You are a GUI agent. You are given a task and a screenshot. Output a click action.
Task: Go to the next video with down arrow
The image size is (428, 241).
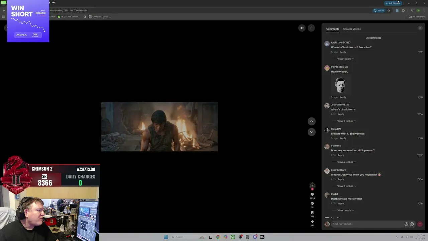click(311, 132)
